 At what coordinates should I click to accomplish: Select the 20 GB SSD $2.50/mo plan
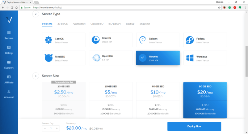pyautogui.click(x=64, y=100)
